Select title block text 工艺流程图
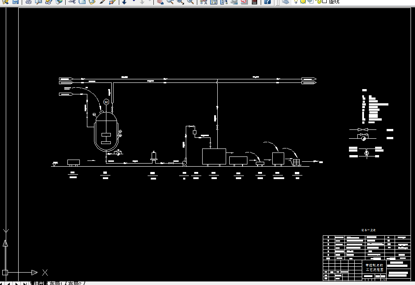 (x=374, y=269)
